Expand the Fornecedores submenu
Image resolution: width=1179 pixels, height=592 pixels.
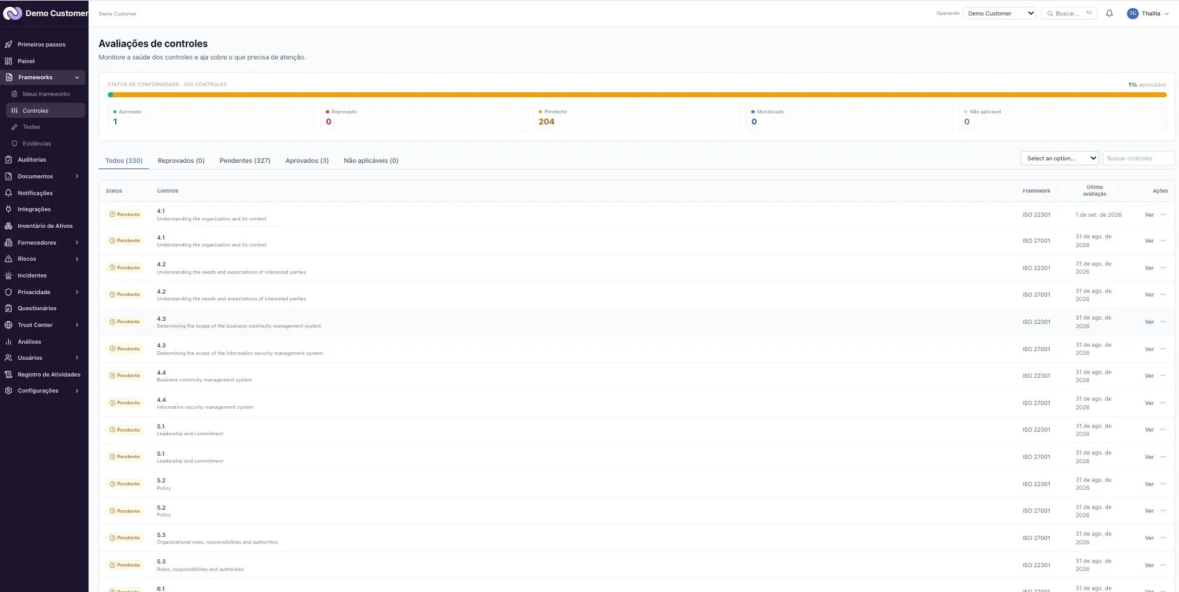coord(77,243)
